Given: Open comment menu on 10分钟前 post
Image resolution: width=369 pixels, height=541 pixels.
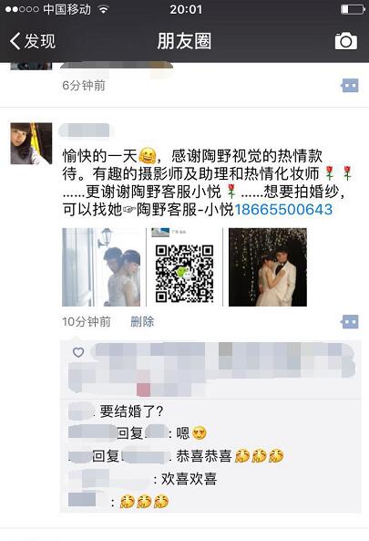Looking at the screenshot, I should pyautogui.click(x=350, y=322).
